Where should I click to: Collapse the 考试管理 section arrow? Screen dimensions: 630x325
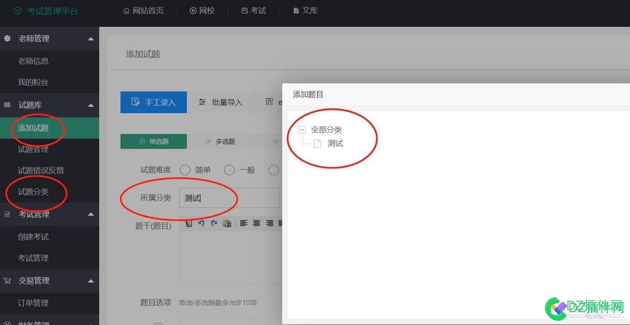point(91,214)
